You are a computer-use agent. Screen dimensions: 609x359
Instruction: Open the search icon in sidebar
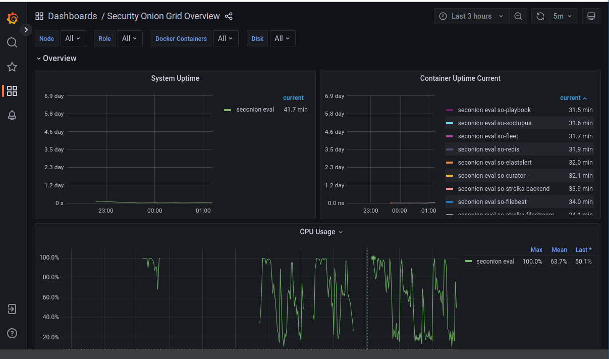[12, 42]
